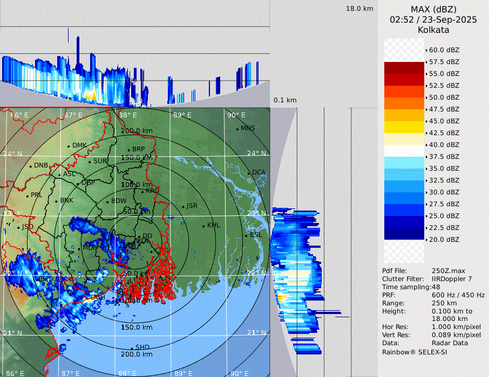Screen dimensions: 489x377
Task: Click the MAX (dBZ) title text
Action: click(x=433, y=9)
